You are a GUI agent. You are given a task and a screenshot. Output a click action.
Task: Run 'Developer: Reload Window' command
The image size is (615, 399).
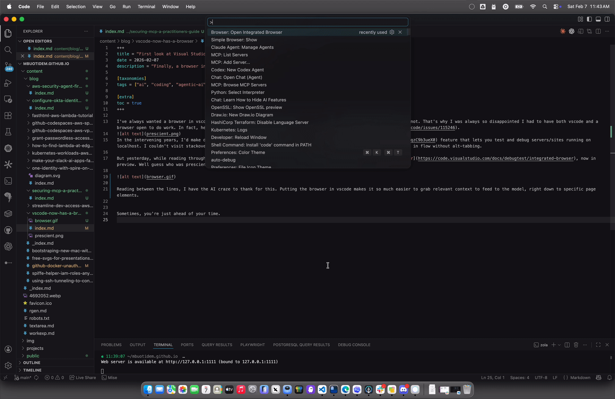[x=239, y=138]
